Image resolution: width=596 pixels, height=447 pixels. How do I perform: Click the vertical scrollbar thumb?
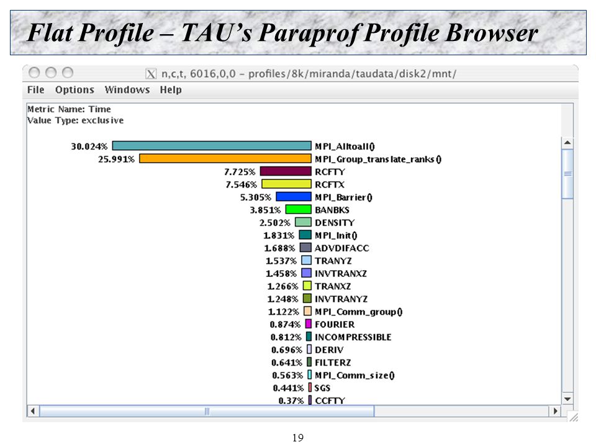(x=567, y=174)
